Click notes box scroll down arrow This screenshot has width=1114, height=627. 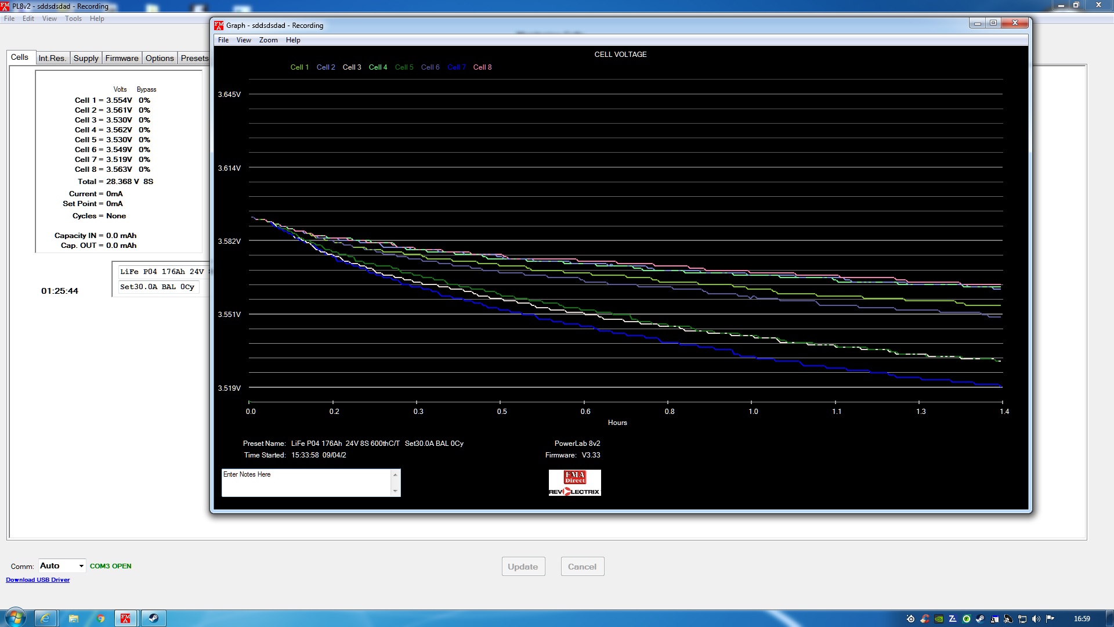395,491
